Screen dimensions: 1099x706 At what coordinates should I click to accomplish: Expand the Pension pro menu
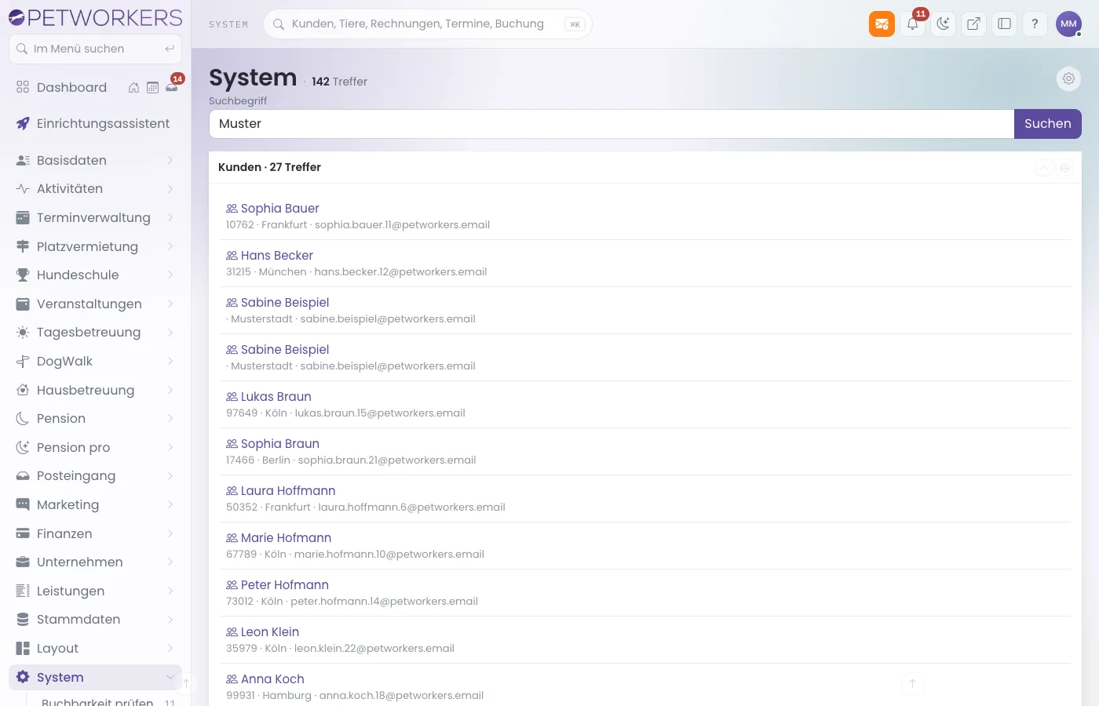[95, 447]
